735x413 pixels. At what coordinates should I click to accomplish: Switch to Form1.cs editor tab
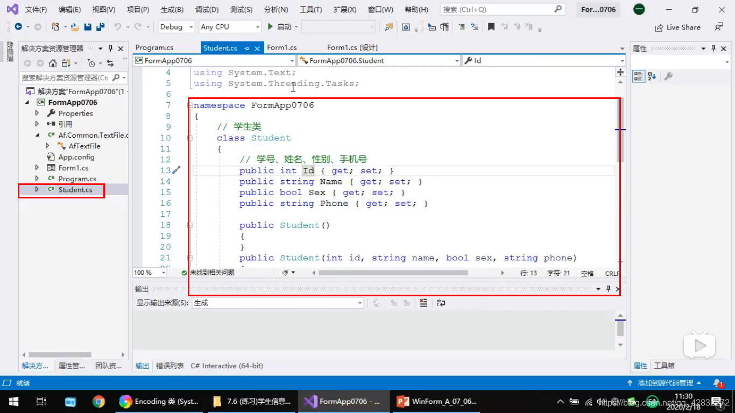coord(282,48)
